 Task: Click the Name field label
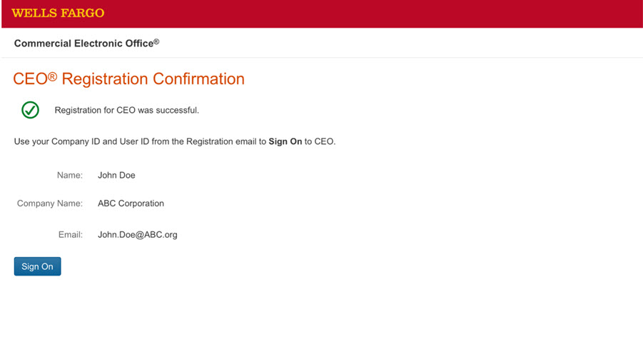point(70,176)
